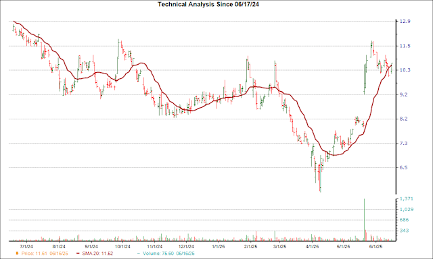This screenshot has height=259, width=433.
Task: Click the 6.5 price axis label
Action: (x=404, y=168)
